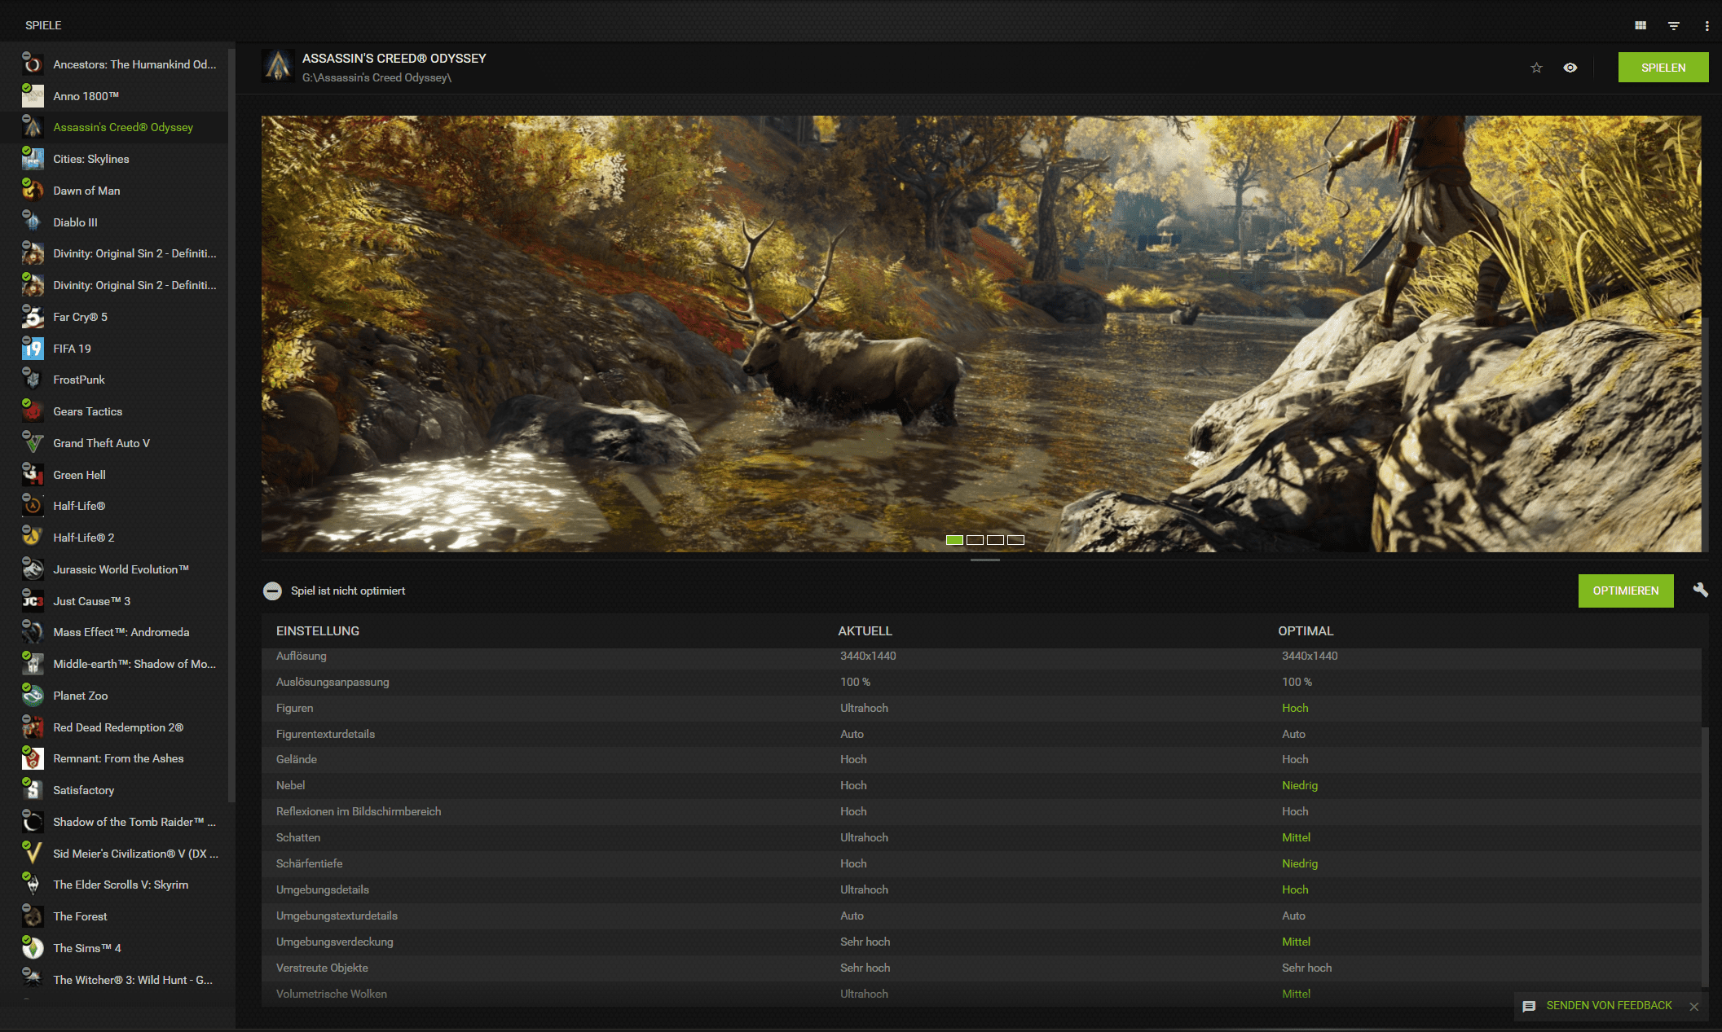This screenshot has height=1032, width=1722.
Task: Open The Elder Scrolls V: Skyrim entry
Action: coord(114,885)
